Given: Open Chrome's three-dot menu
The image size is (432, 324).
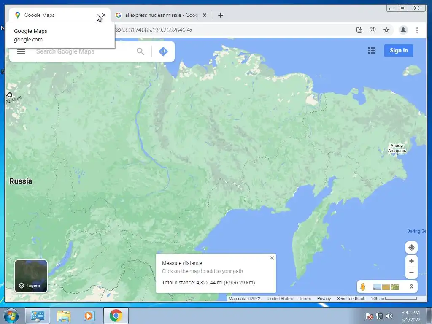Looking at the screenshot, I should point(417,30).
